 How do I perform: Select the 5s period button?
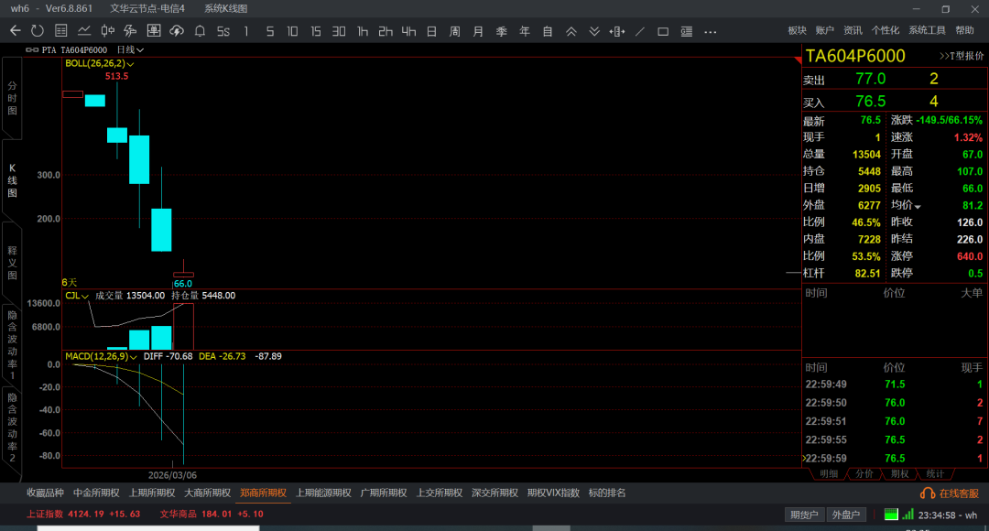[x=223, y=31]
